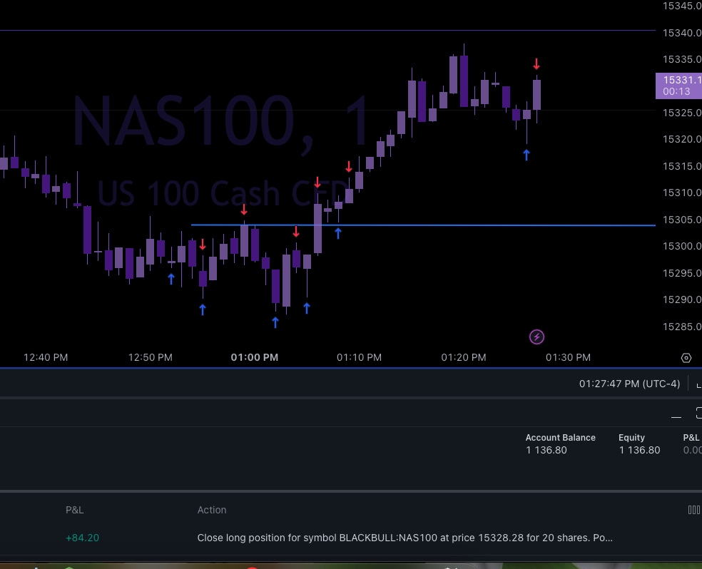Click the P&L column header

(x=74, y=510)
